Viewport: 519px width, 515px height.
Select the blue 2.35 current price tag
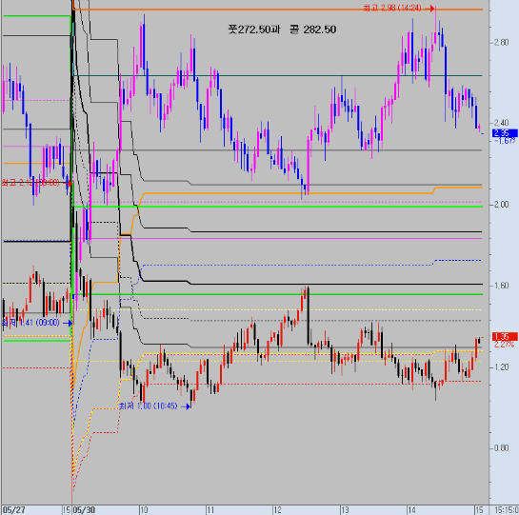(x=505, y=133)
